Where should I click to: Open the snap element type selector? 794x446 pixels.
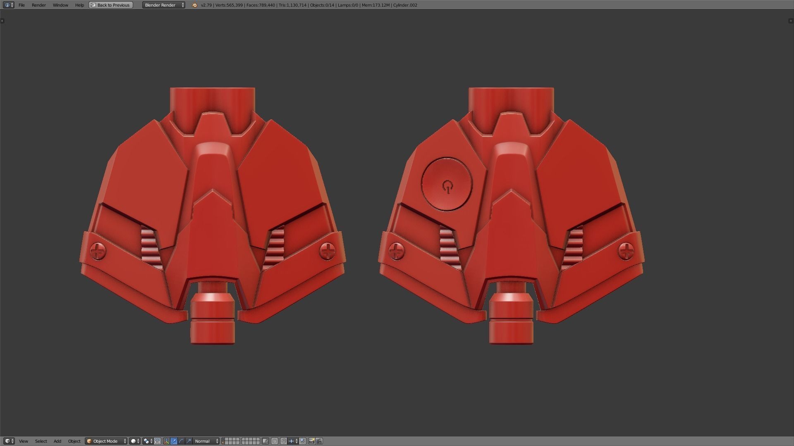[x=293, y=441]
